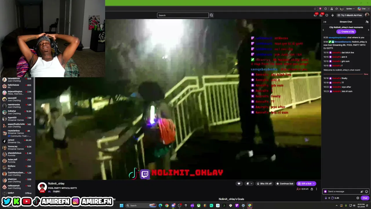Open Discord from the taskbar

(x=173, y=206)
